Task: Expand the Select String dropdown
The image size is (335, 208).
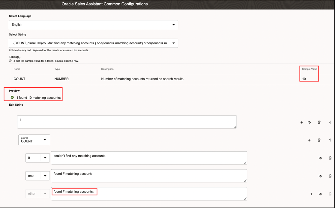Action: [x=93, y=43]
